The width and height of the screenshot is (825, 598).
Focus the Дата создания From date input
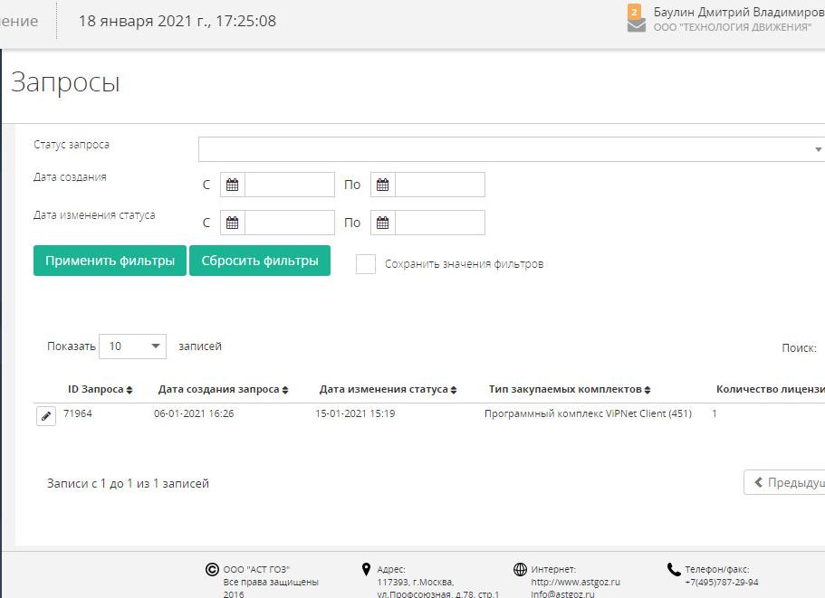[290, 185]
